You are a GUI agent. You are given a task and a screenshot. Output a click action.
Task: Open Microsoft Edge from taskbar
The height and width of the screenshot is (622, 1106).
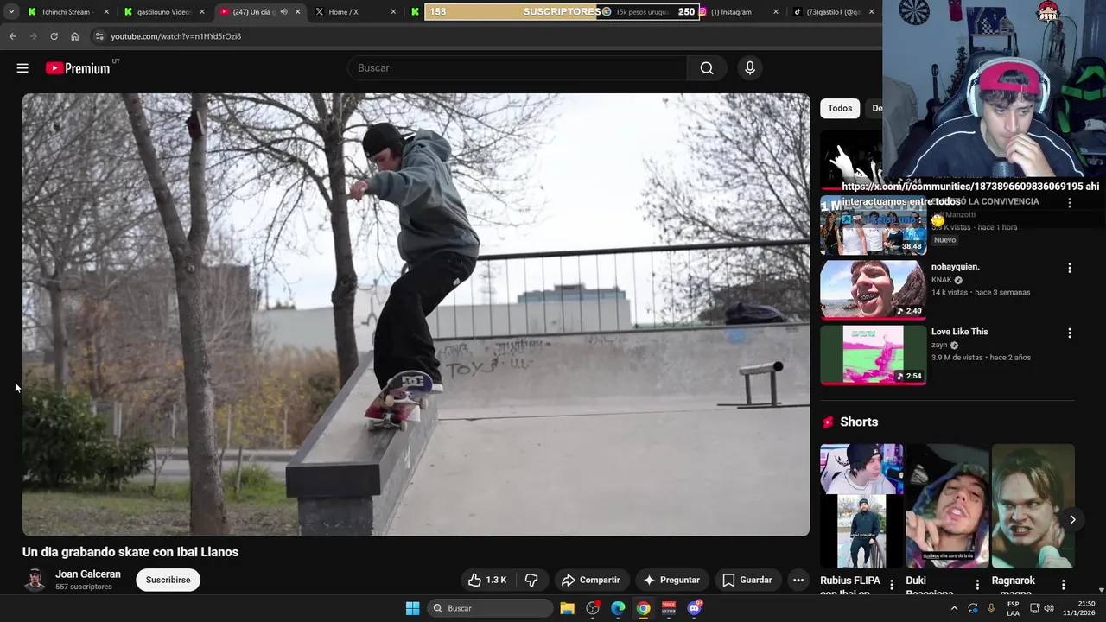coord(618,608)
